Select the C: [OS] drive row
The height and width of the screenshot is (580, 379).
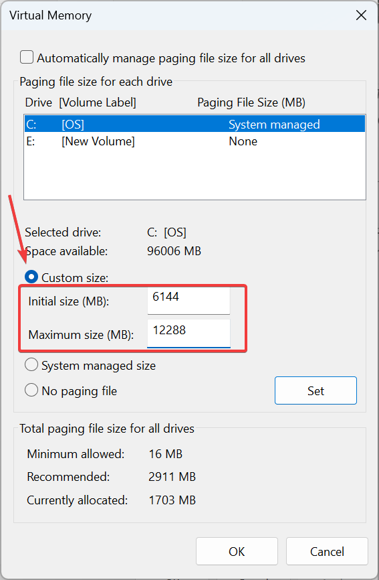click(x=195, y=125)
